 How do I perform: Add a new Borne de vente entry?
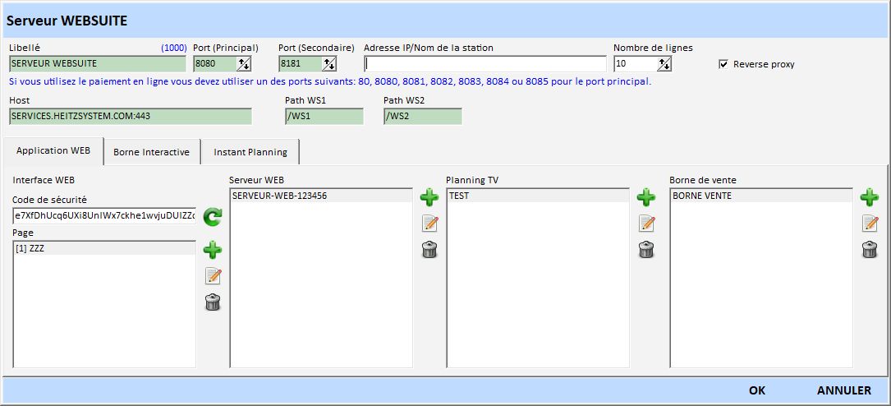870,197
